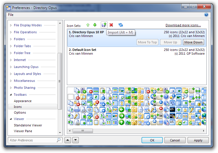
Task: Expand the Folders category
Action: click(11, 39)
